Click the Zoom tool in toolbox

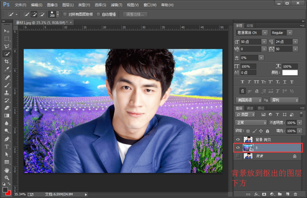coord(7,178)
